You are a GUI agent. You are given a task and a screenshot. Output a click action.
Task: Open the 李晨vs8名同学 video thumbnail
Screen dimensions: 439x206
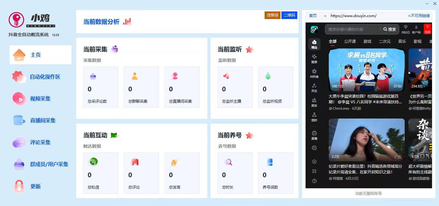point(367,70)
